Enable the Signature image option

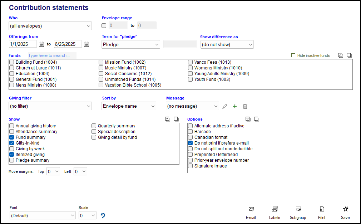[191, 166]
